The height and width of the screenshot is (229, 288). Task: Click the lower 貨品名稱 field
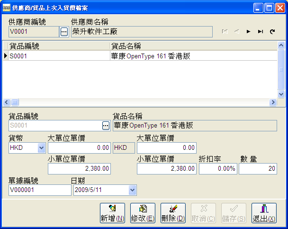click(x=195, y=126)
